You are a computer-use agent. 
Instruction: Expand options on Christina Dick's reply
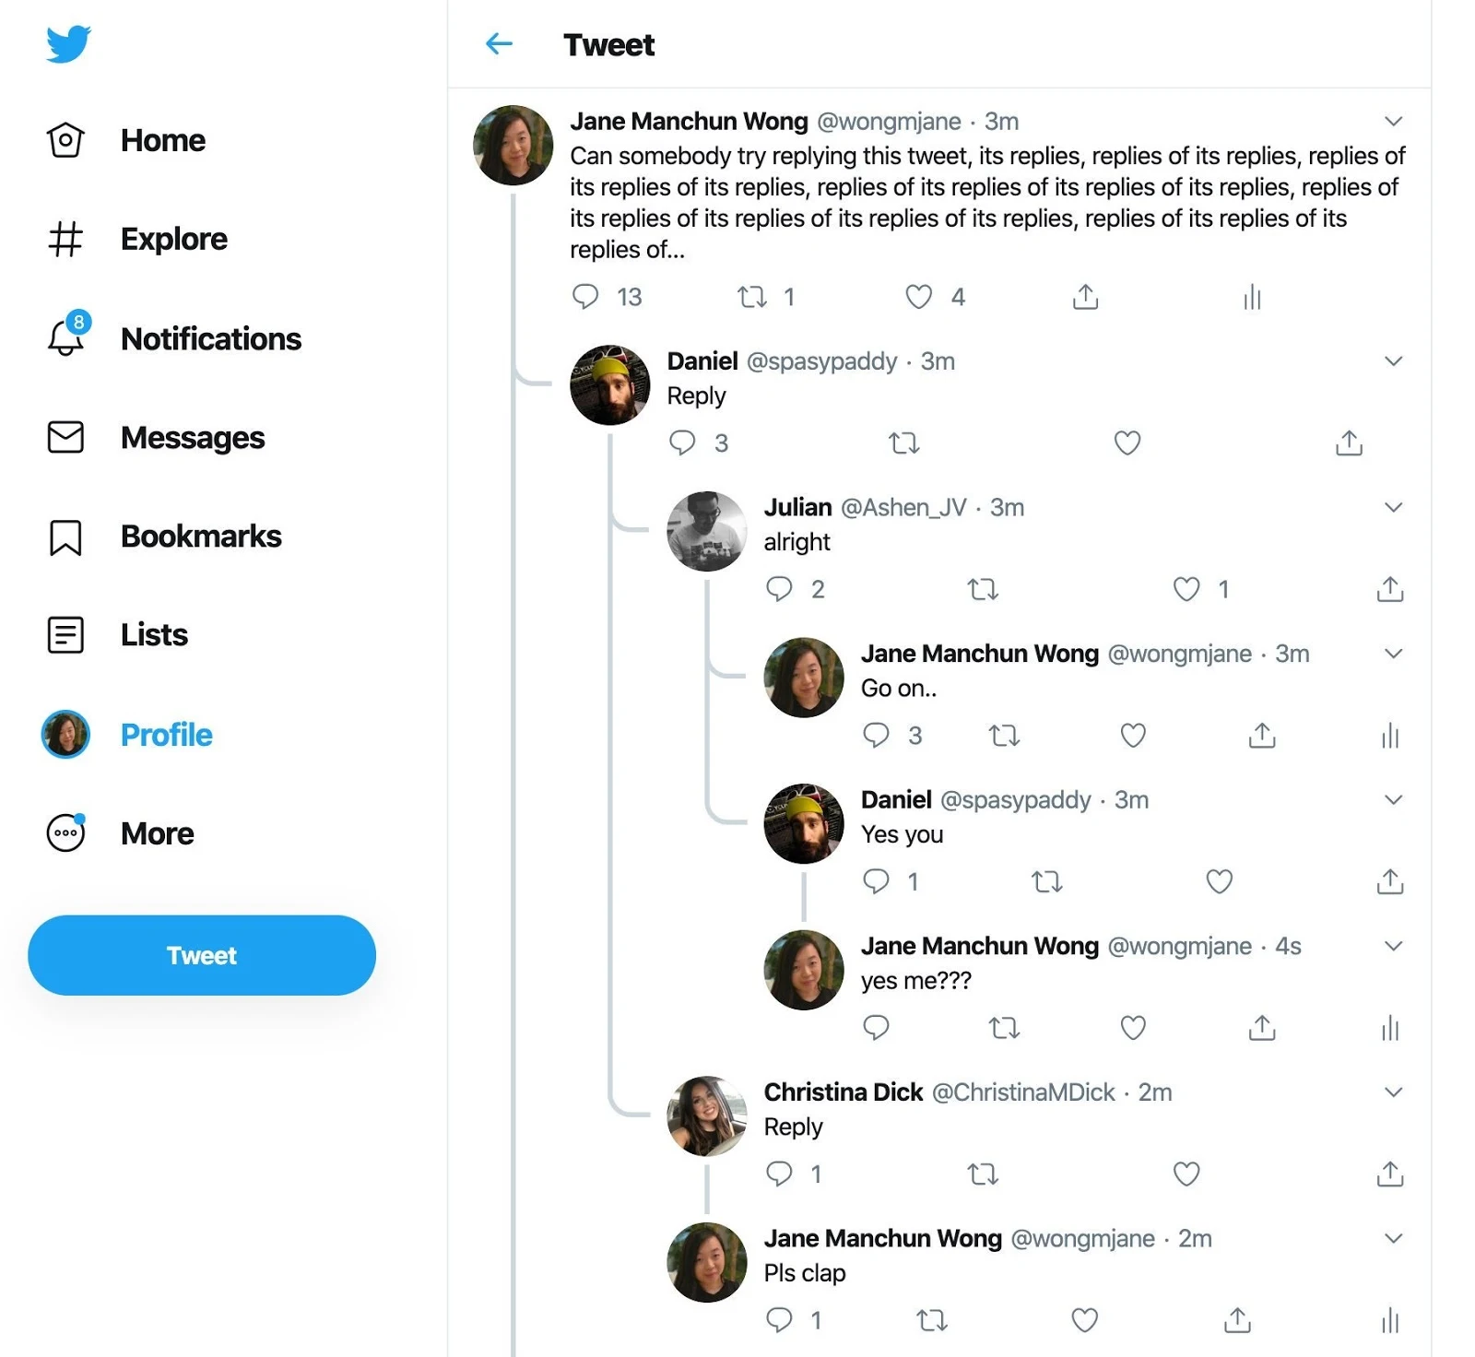1394,1092
